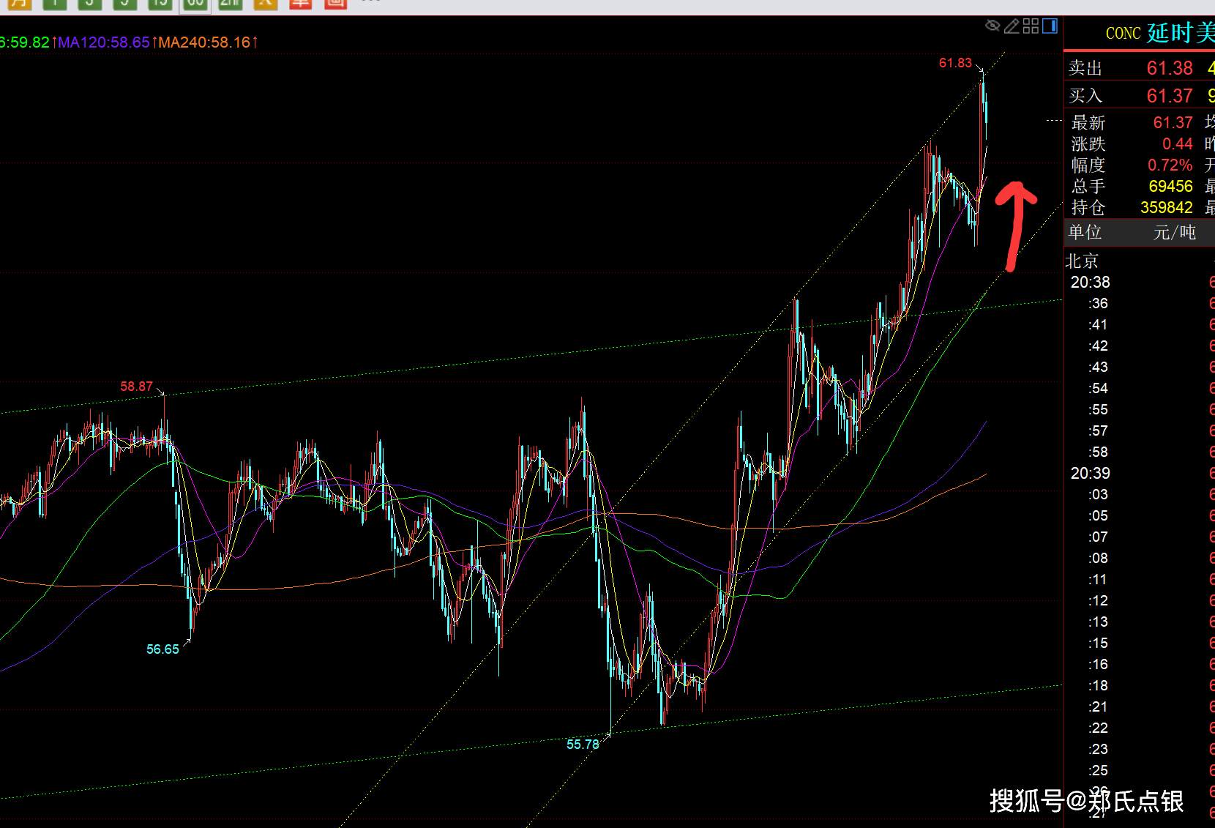This screenshot has width=1215, height=828.
Task: Click the MA240 indicator label
Action: tap(204, 42)
